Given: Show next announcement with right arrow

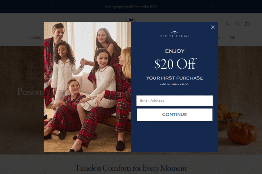Looking at the screenshot, I should [x=211, y=7].
